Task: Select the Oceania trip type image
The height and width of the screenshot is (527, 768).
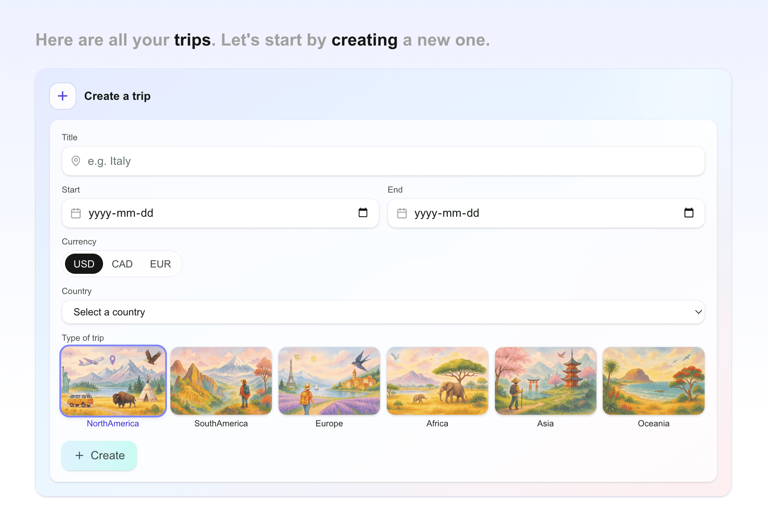Action: click(653, 381)
